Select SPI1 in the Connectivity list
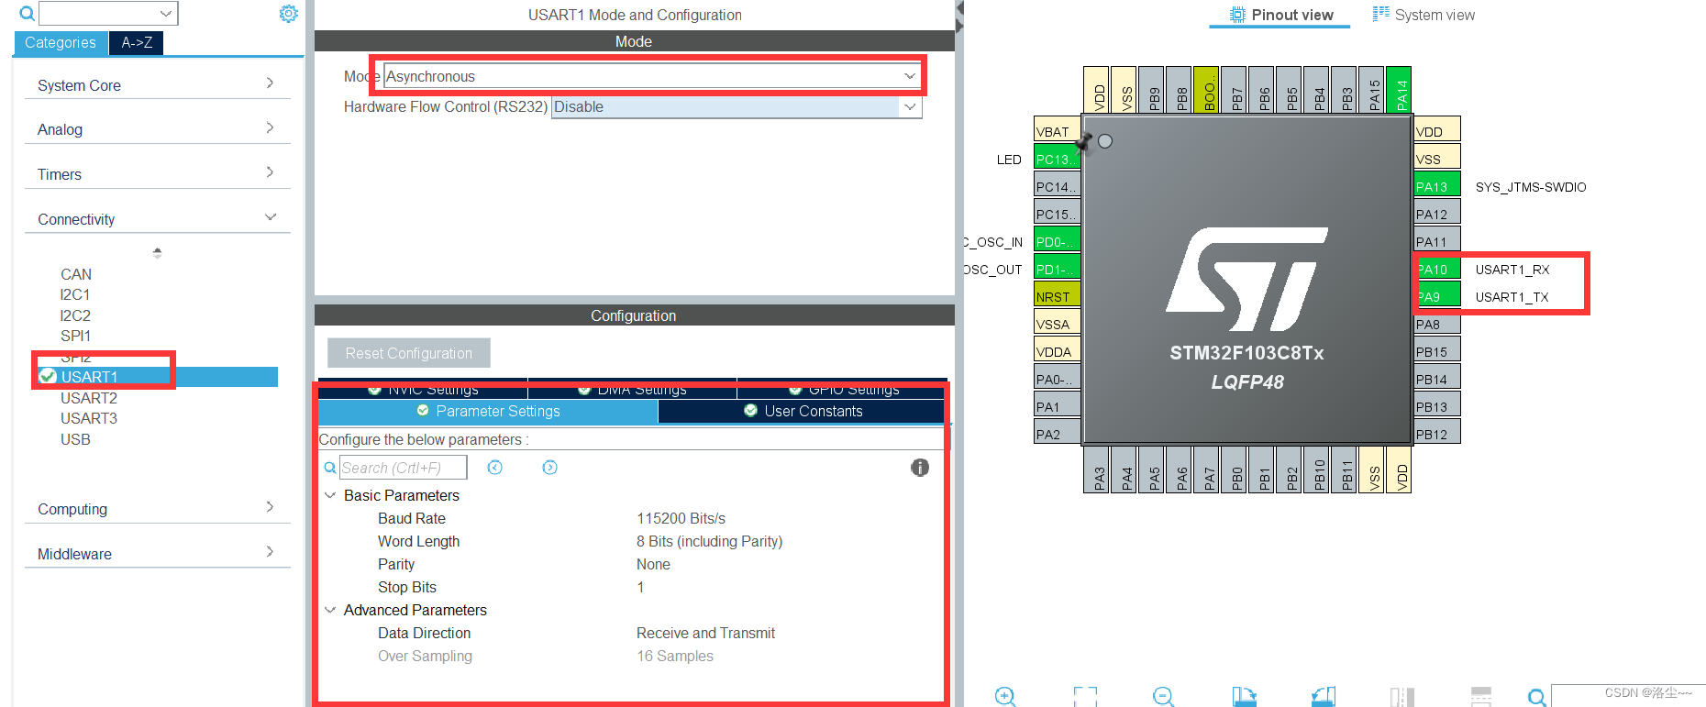 [75, 336]
